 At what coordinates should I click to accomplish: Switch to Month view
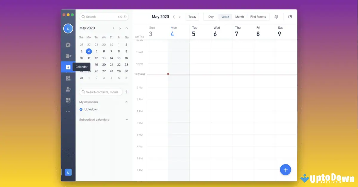(240, 17)
